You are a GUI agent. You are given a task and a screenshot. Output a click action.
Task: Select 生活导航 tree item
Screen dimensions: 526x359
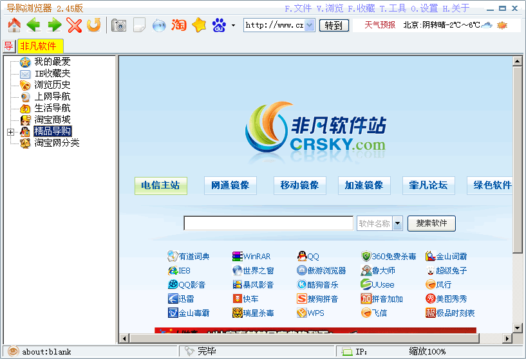(52, 108)
